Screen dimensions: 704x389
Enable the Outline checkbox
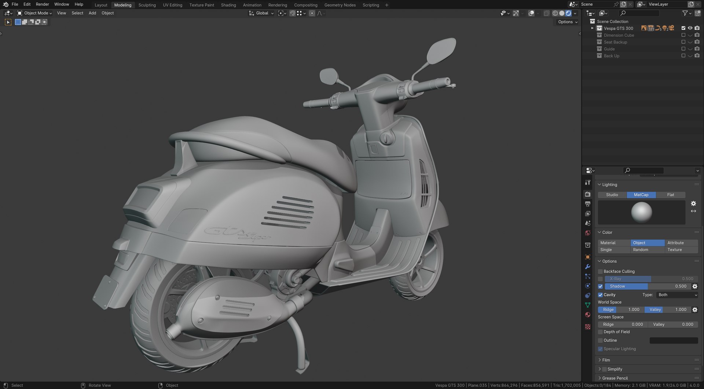(600, 340)
